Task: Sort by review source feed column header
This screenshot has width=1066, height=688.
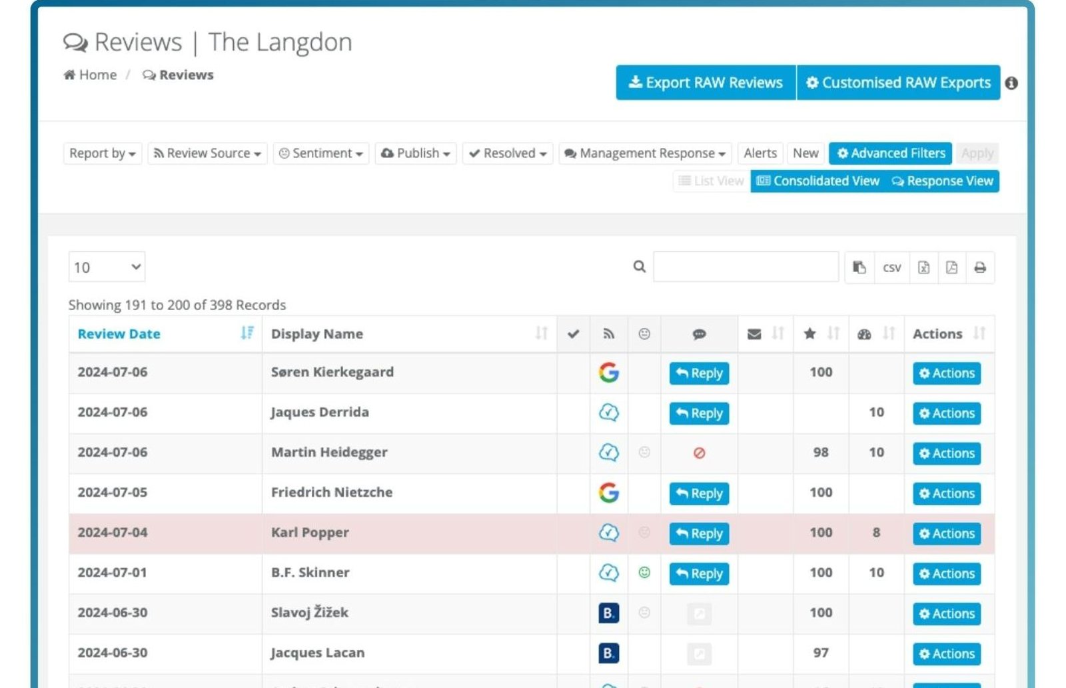Action: [x=608, y=334]
